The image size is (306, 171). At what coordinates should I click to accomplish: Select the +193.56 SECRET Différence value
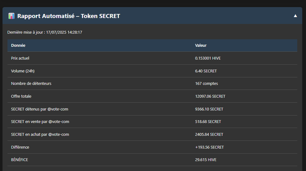coord(210,147)
